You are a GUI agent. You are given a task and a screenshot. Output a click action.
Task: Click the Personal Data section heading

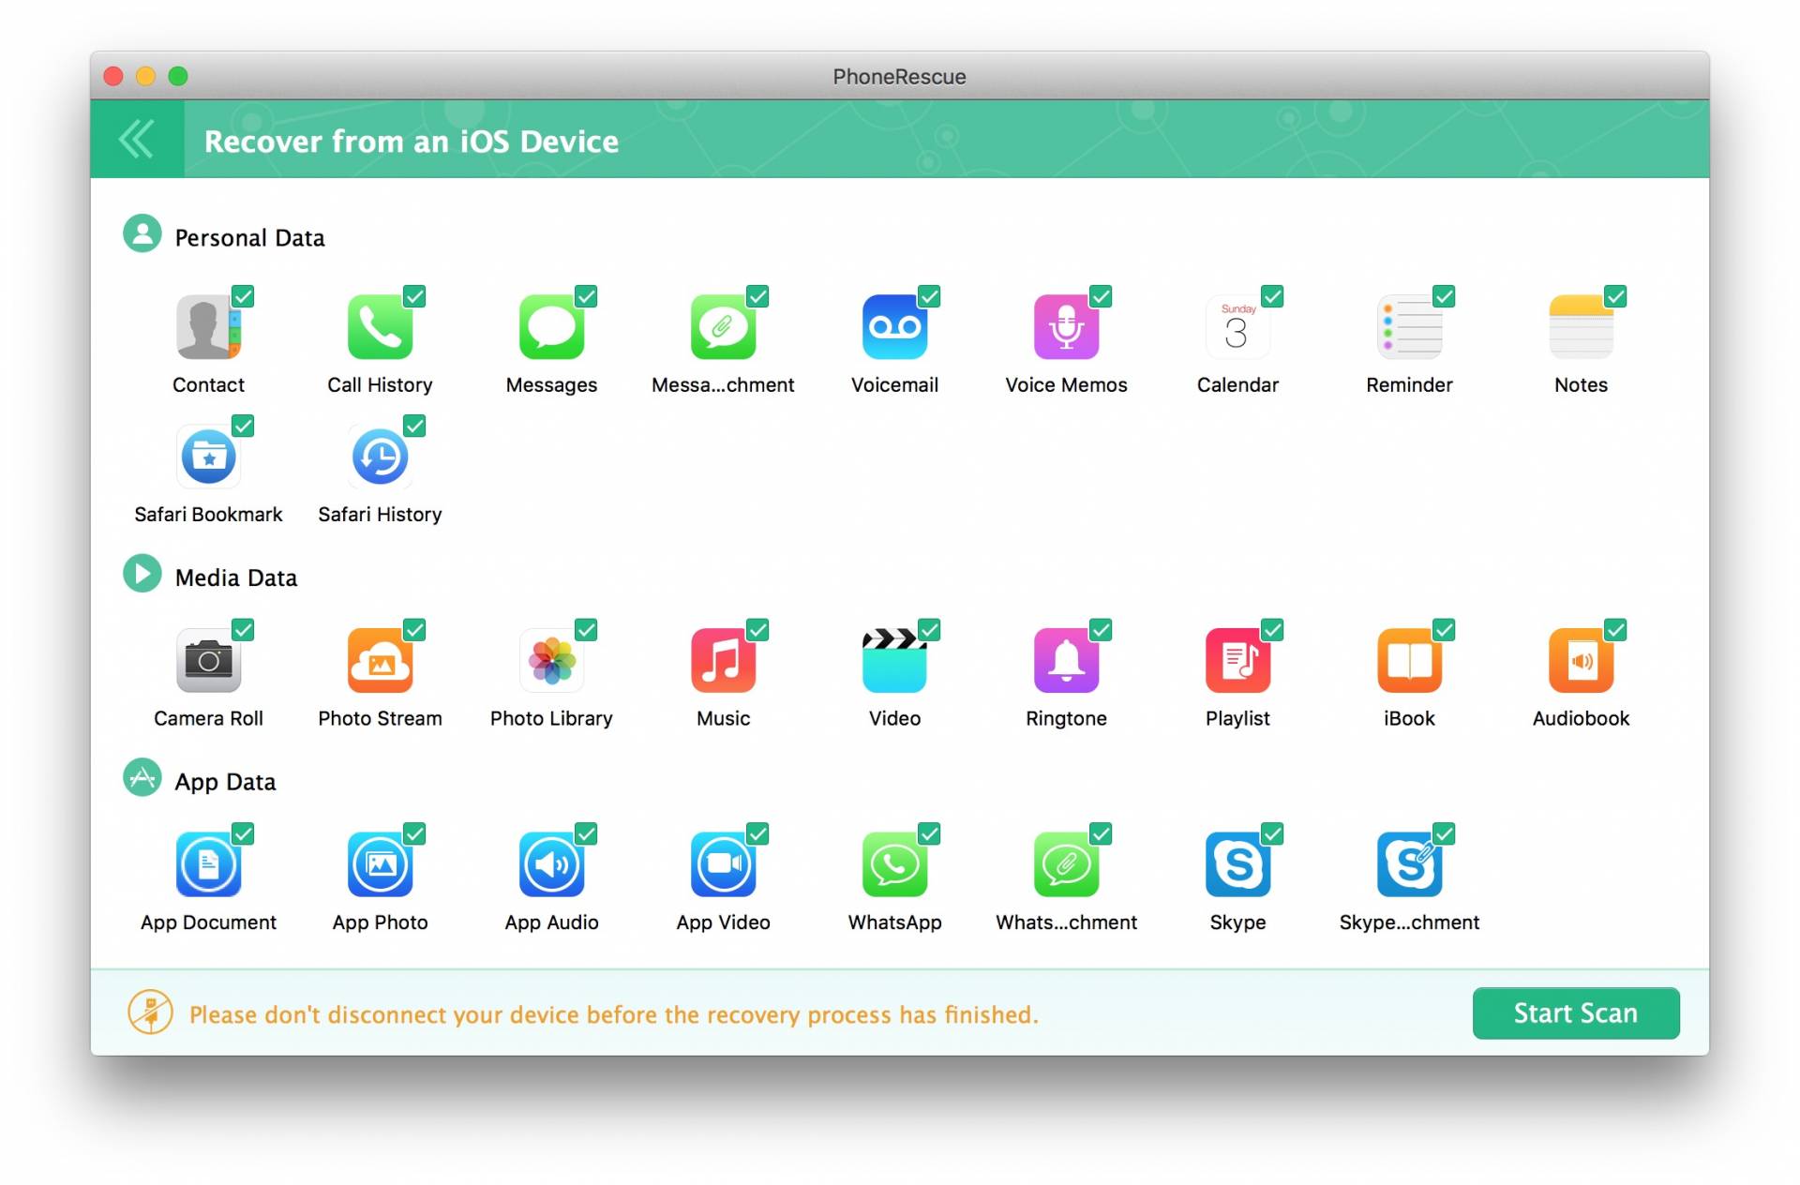(x=249, y=238)
